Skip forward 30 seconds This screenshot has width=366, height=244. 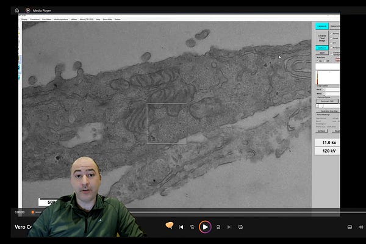[218, 227]
